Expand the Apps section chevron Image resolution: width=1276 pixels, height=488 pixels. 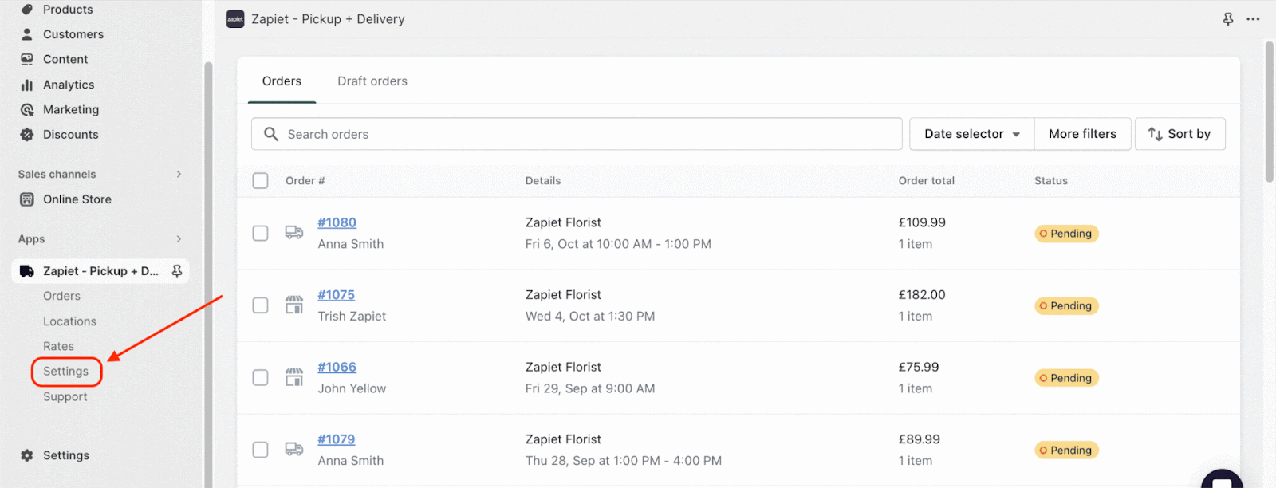(179, 239)
